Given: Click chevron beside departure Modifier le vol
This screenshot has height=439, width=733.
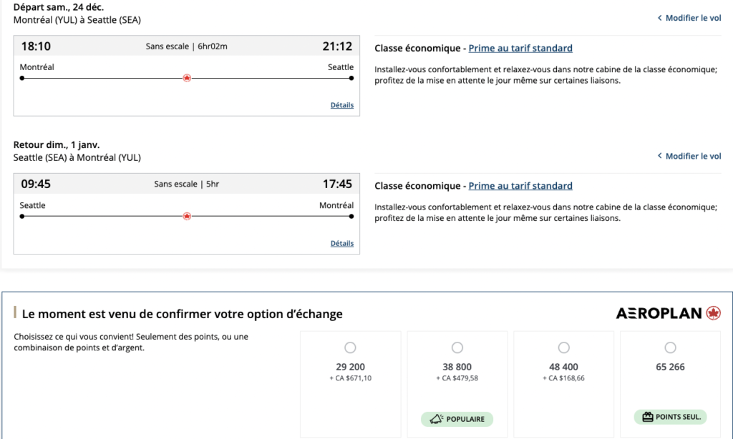Looking at the screenshot, I should coord(659,18).
